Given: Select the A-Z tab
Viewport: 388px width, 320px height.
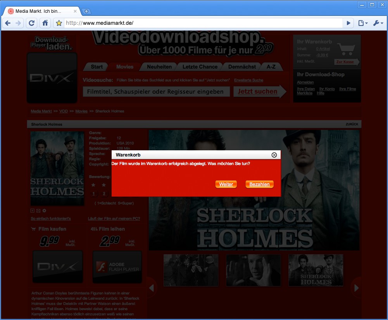Looking at the screenshot, I should pos(271,67).
